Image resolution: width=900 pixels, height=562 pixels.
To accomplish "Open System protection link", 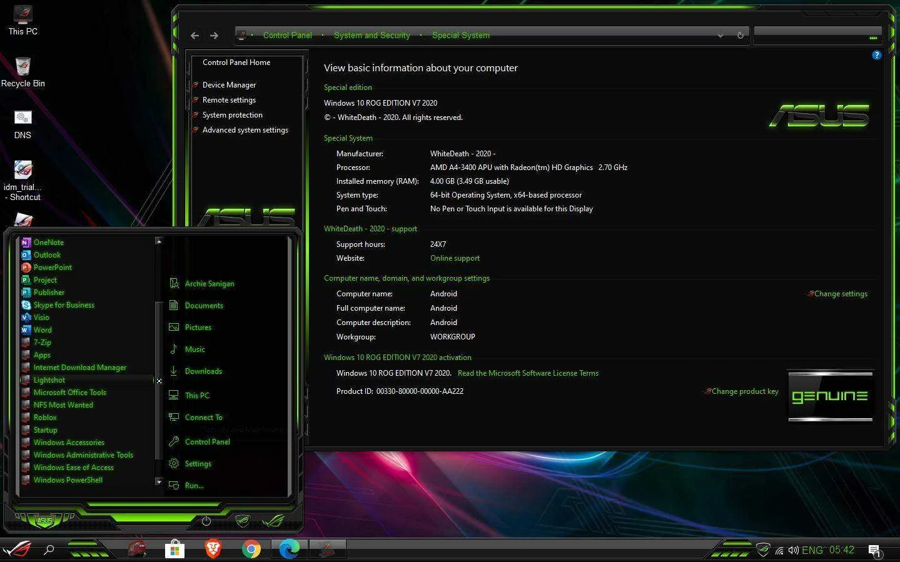I will [x=232, y=115].
